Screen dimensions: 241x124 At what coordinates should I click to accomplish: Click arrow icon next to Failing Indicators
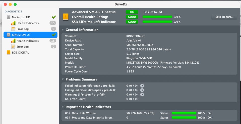[x=142, y=90]
